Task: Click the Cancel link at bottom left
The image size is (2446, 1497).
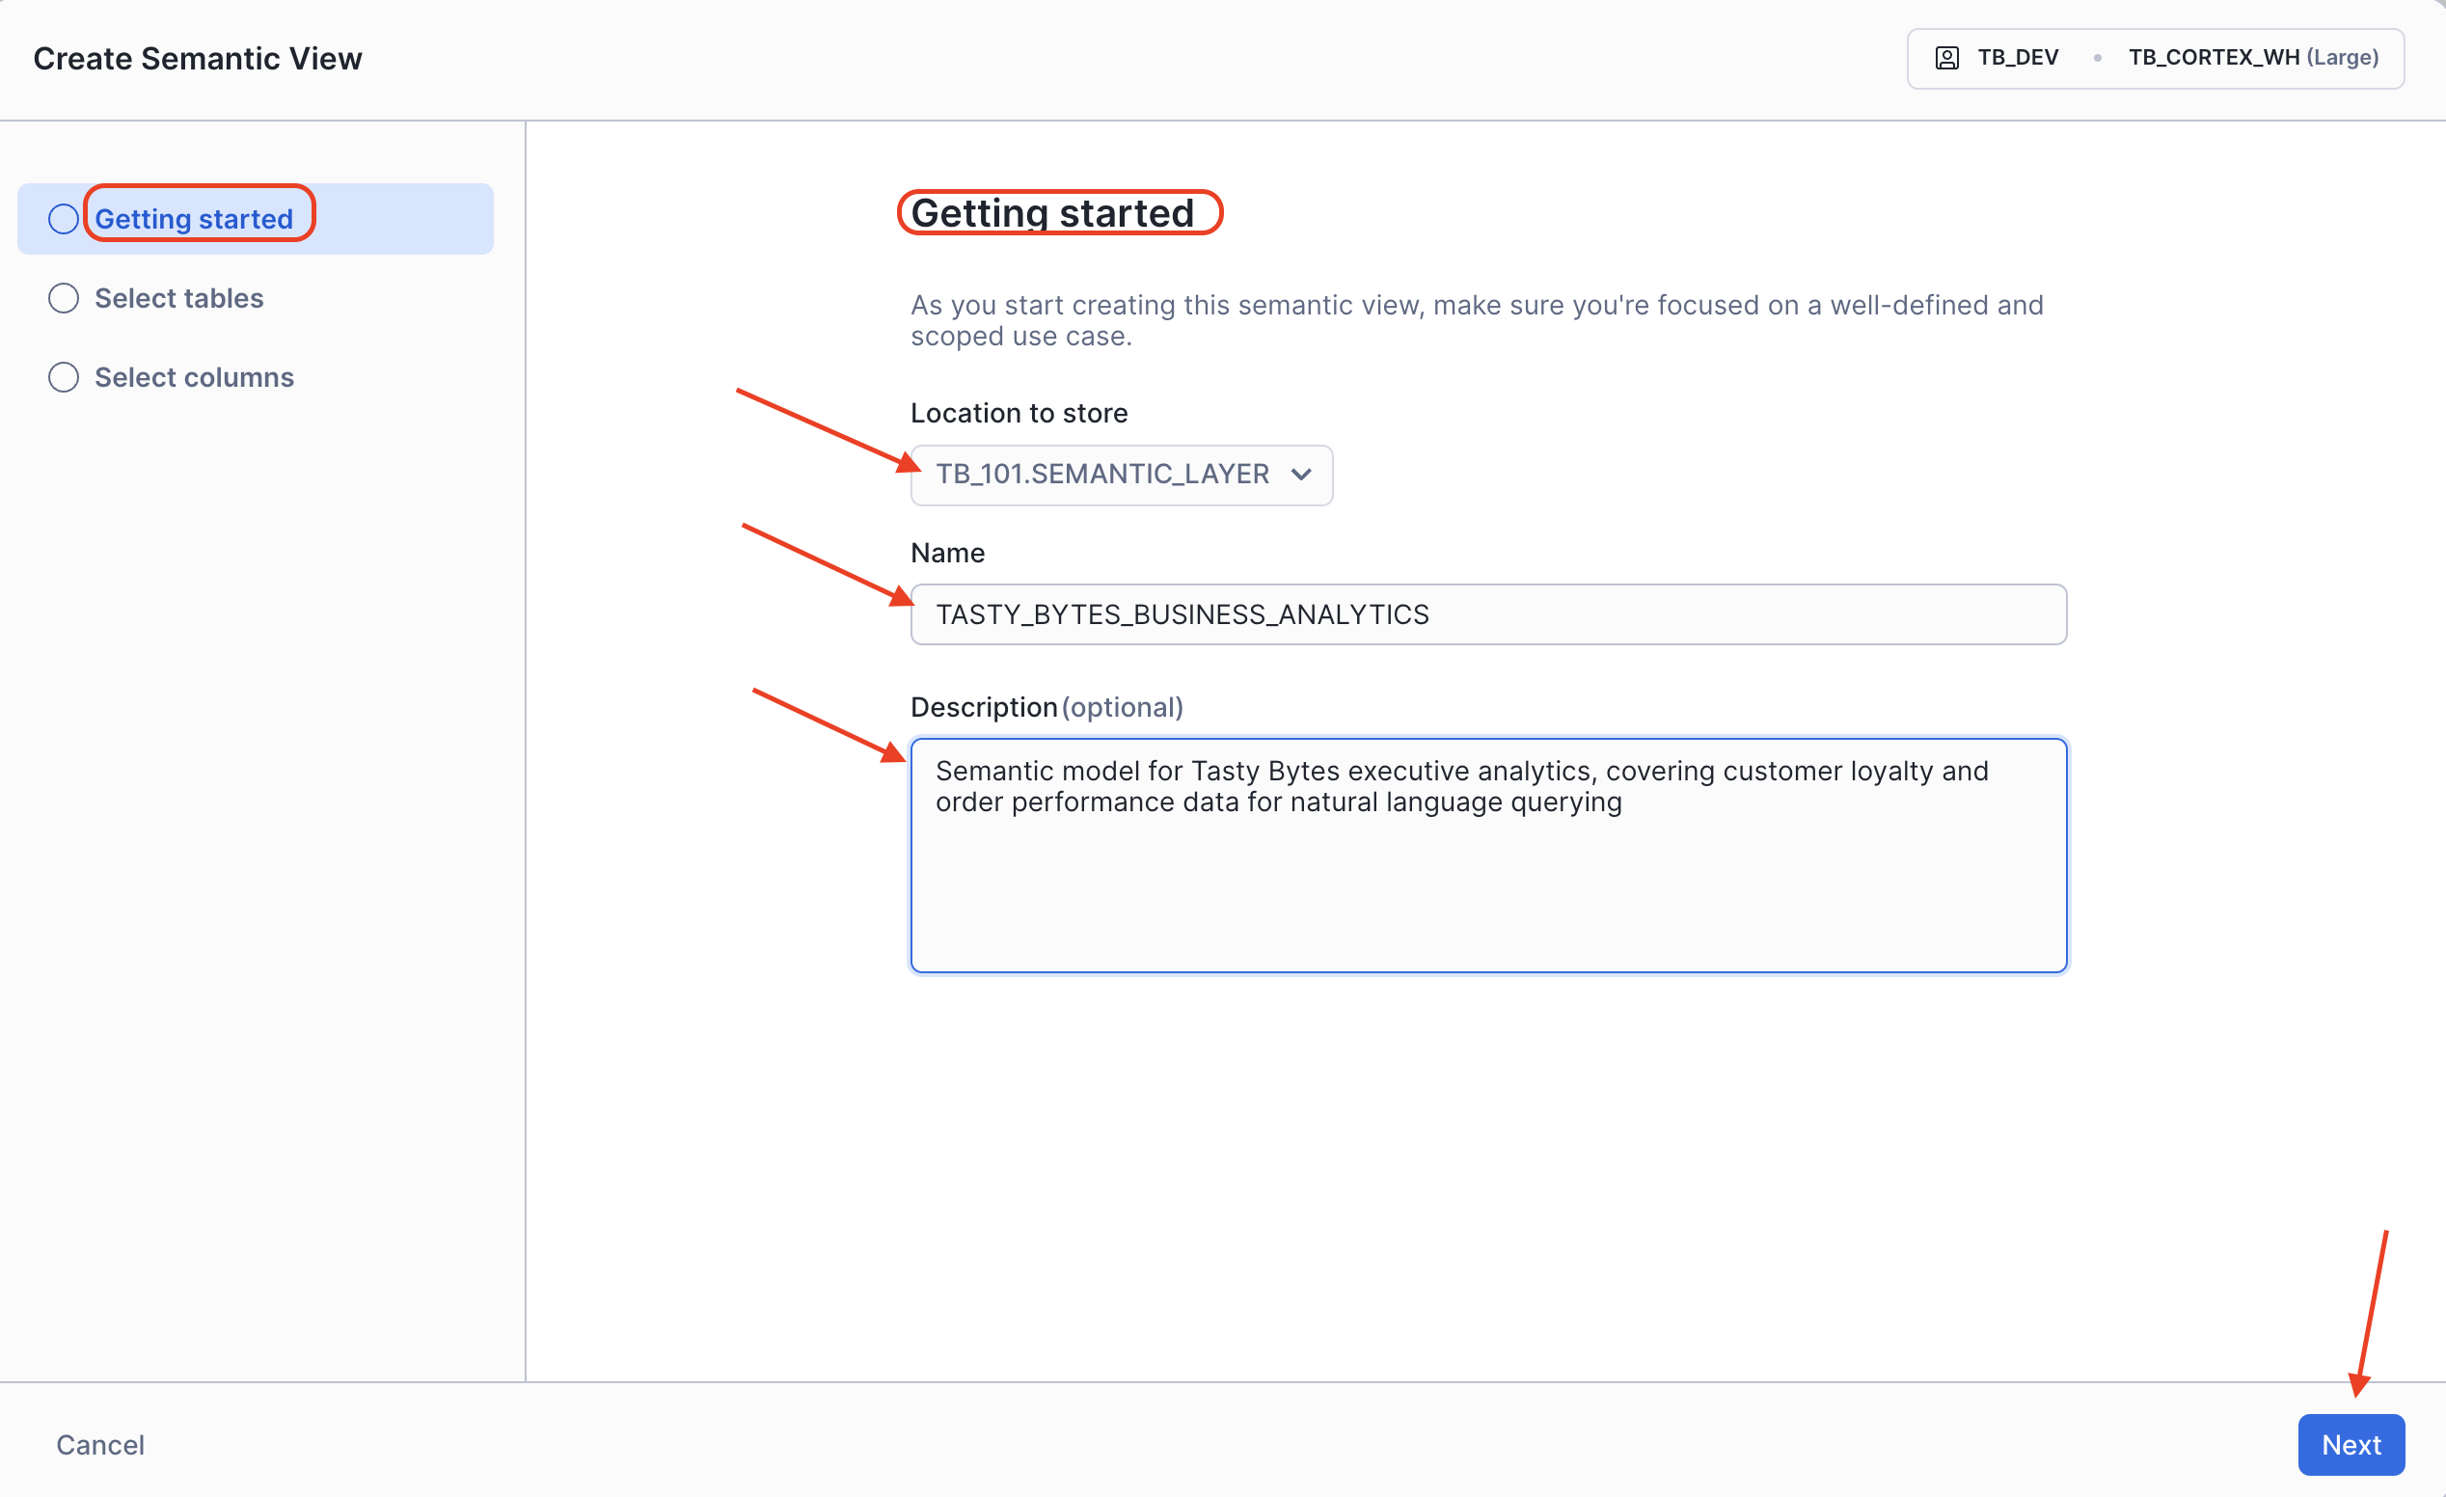Action: click(x=100, y=1444)
